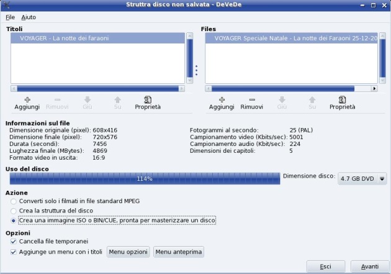Viewport: 391px width, 274px height.
Task: Open Proprietà icon under Files list
Action: click(x=342, y=99)
